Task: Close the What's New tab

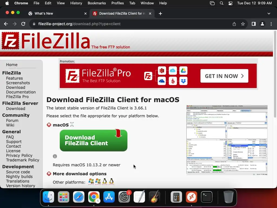Action: (x=85, y=14)
